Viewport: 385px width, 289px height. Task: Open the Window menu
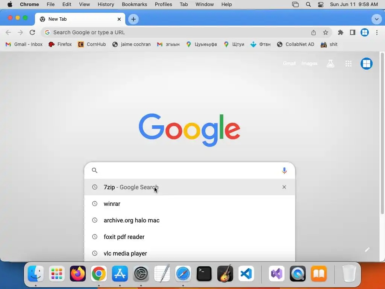(x=205, y=5)
